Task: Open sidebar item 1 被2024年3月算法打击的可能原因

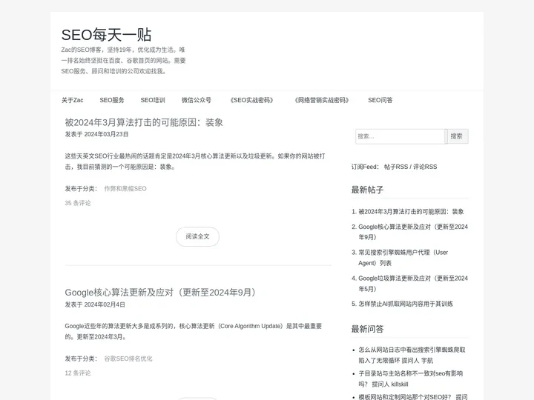Action: (411, 212)
